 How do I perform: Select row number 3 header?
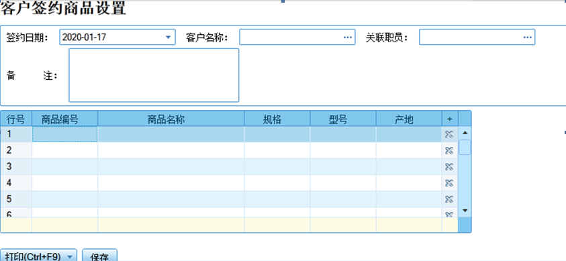[x=16, y=166]
